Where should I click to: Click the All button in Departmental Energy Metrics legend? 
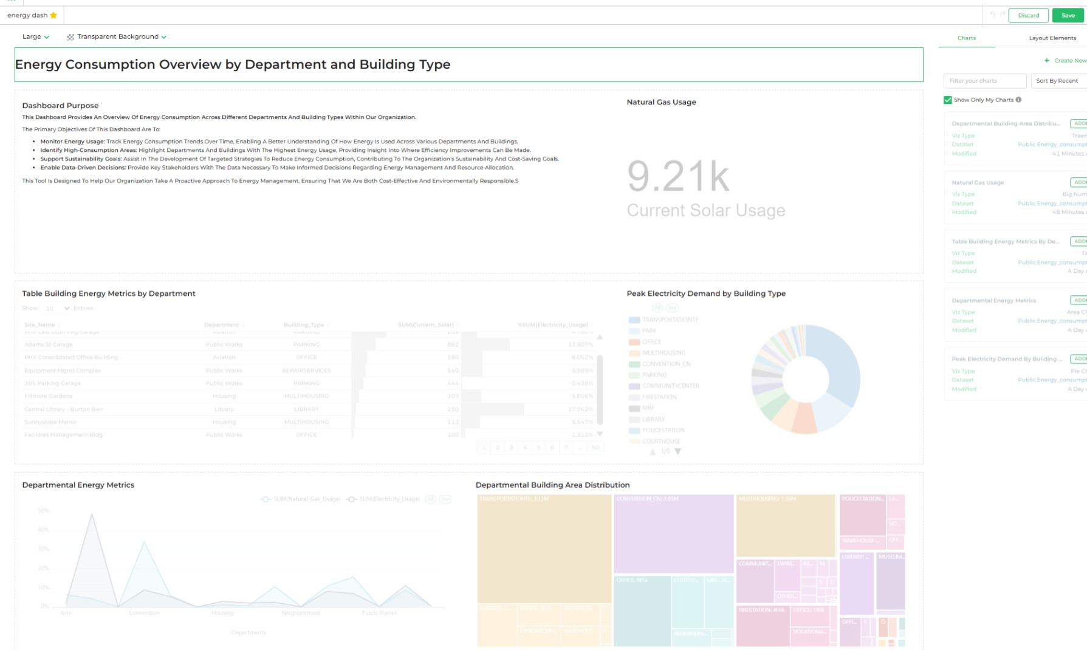[430, 499]
